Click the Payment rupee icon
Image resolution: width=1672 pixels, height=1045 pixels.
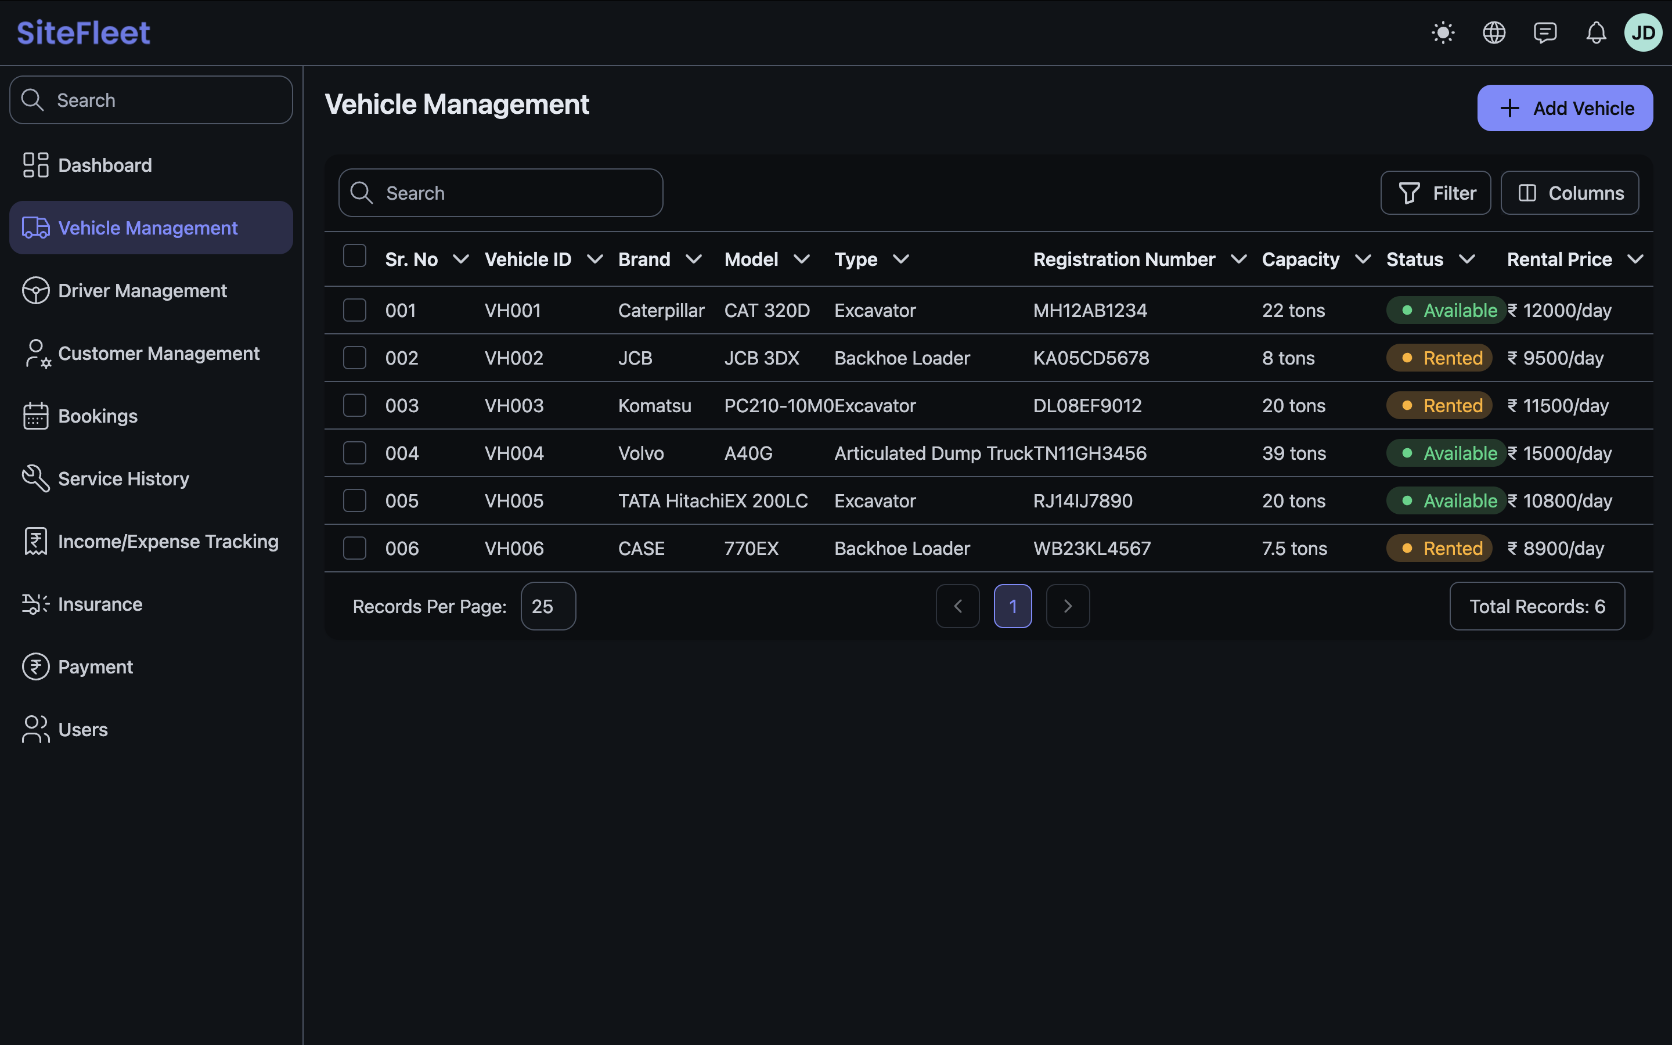35,666
